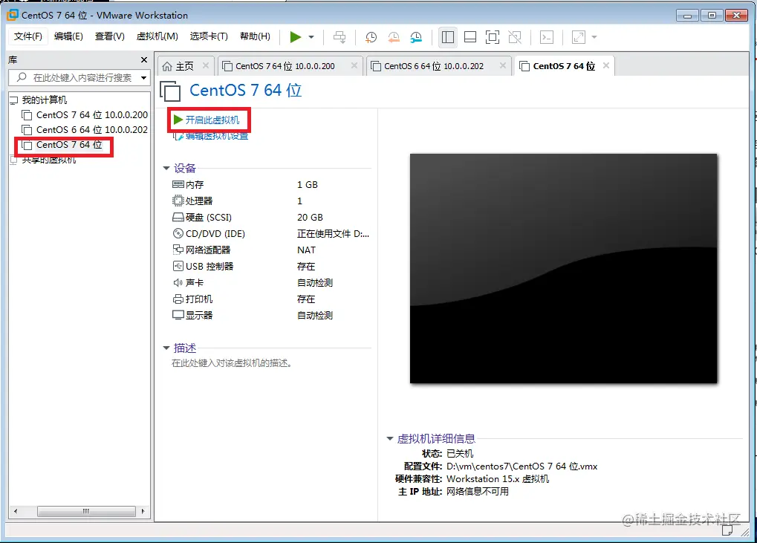Select CentOS 6 64 位 10.0.0.202 in library
This screenshot has width=757, height=543.
(x=85, y=130)
